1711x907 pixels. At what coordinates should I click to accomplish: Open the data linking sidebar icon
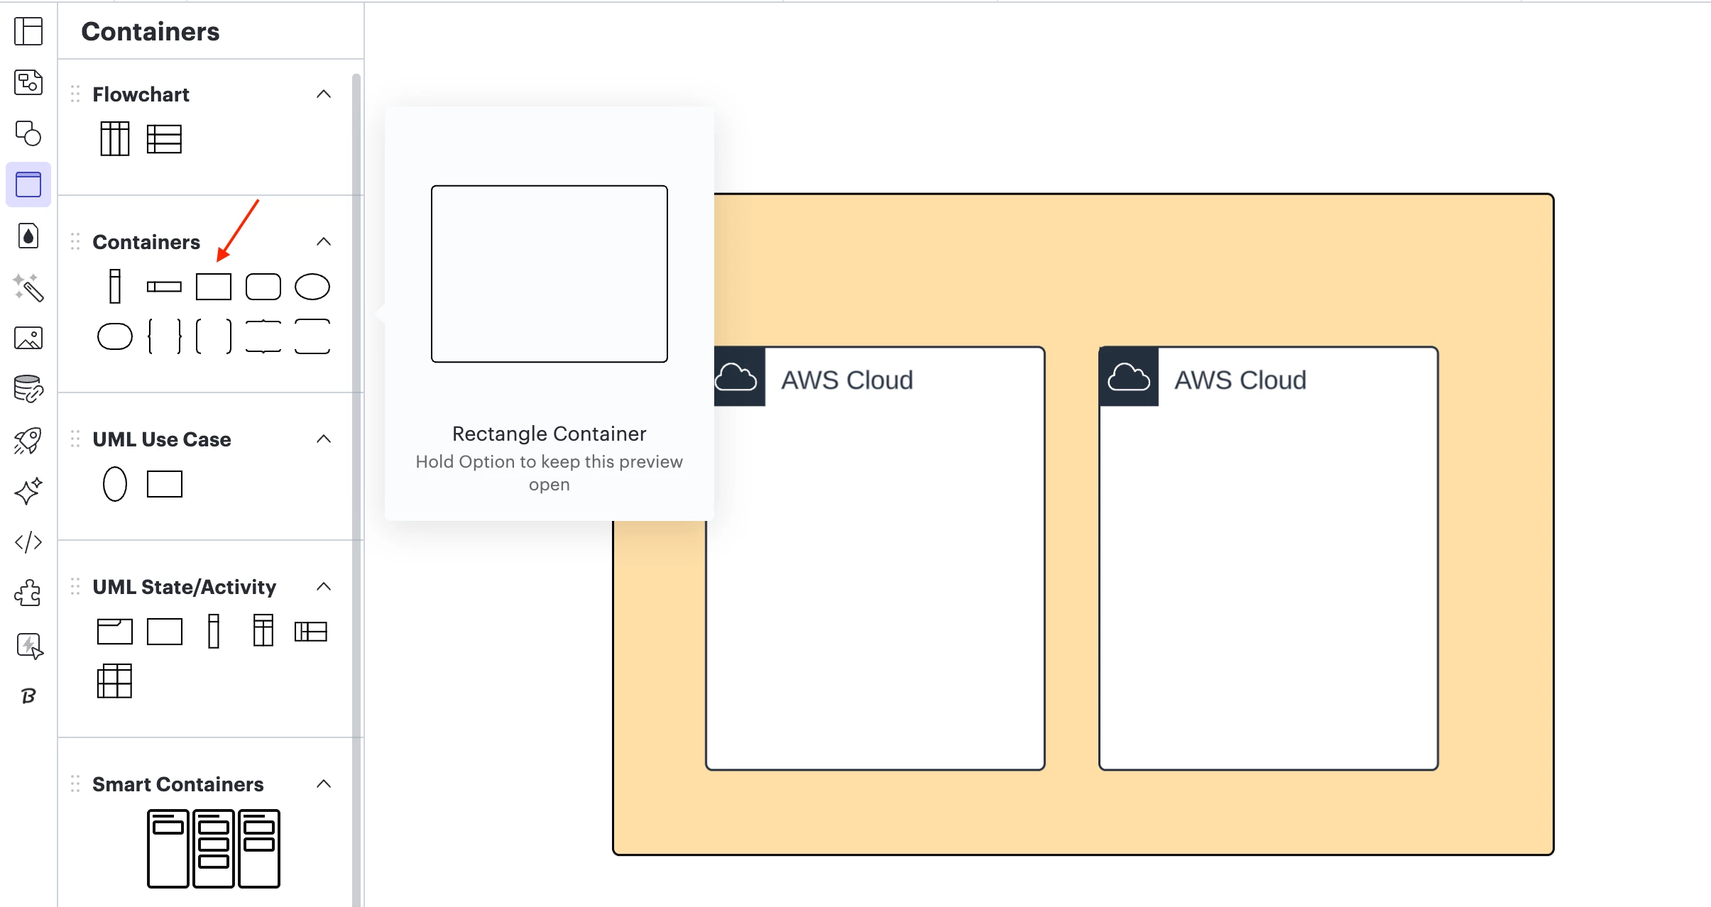(28, 389)
